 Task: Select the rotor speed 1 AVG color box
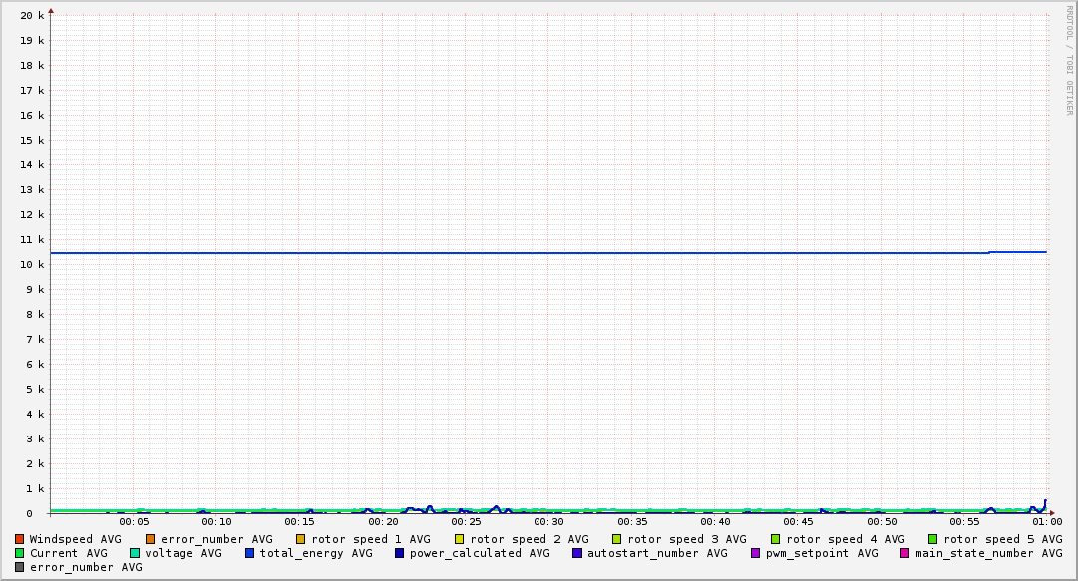click(300, 539)
